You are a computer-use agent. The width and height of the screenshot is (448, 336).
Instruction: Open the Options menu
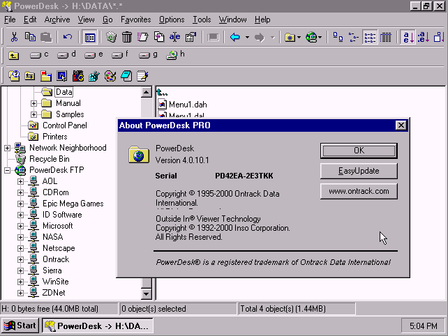[172, 20]
